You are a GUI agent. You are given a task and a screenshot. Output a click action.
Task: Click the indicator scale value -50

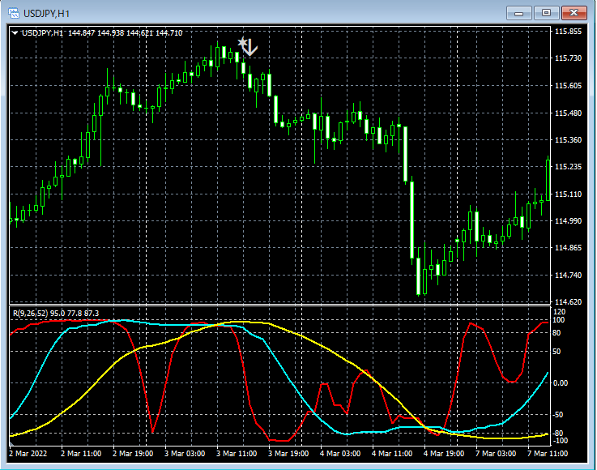[x=558, y=415]
